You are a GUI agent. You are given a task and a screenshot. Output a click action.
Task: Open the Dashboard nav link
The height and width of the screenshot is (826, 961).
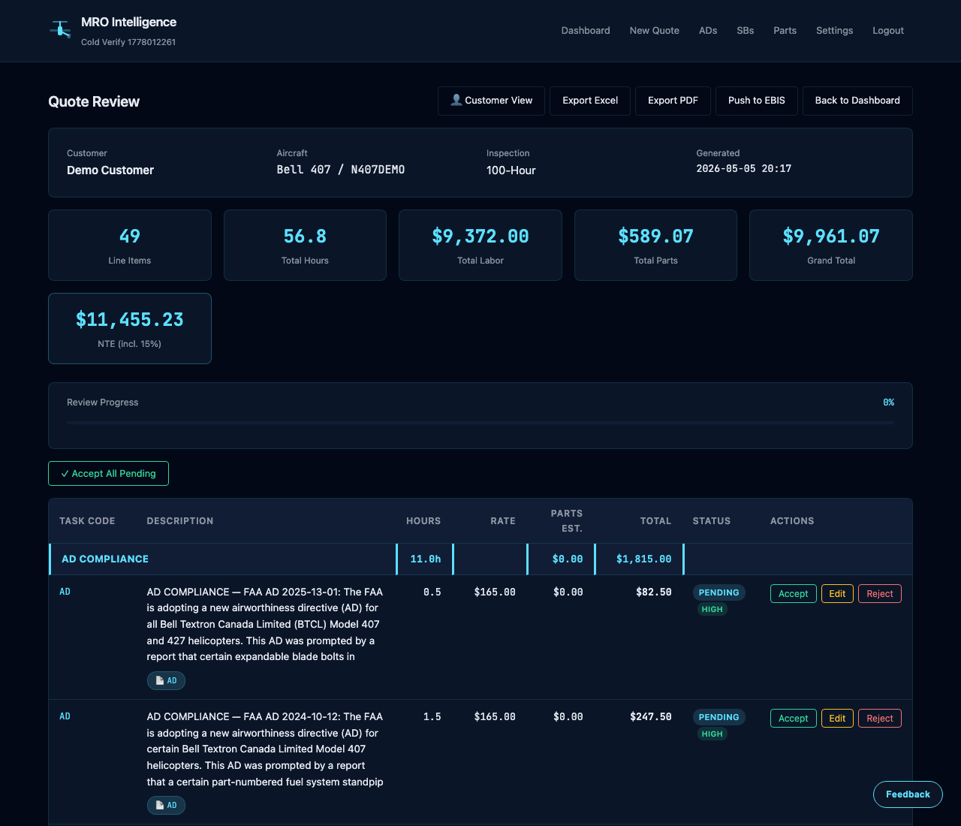click(586, 31)
